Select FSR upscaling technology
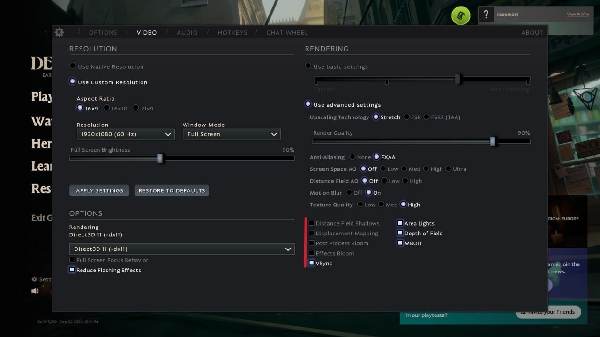 tap(406, 117)
